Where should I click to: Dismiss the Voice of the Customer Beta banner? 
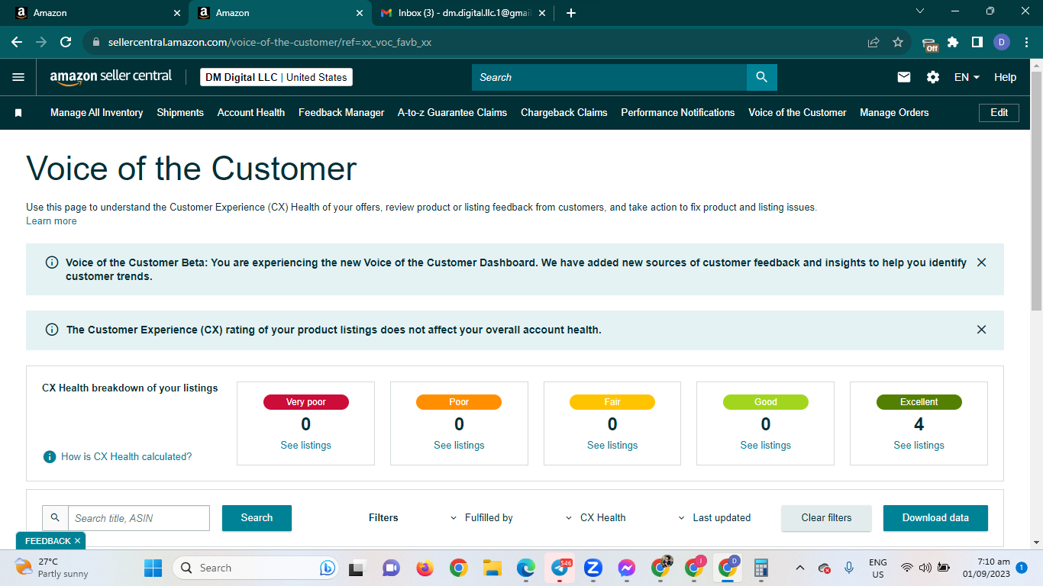[982, 262]
